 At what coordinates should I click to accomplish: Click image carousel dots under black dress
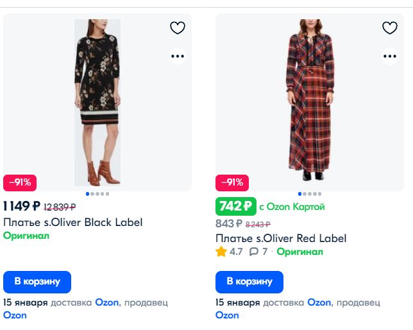point(97,194)
